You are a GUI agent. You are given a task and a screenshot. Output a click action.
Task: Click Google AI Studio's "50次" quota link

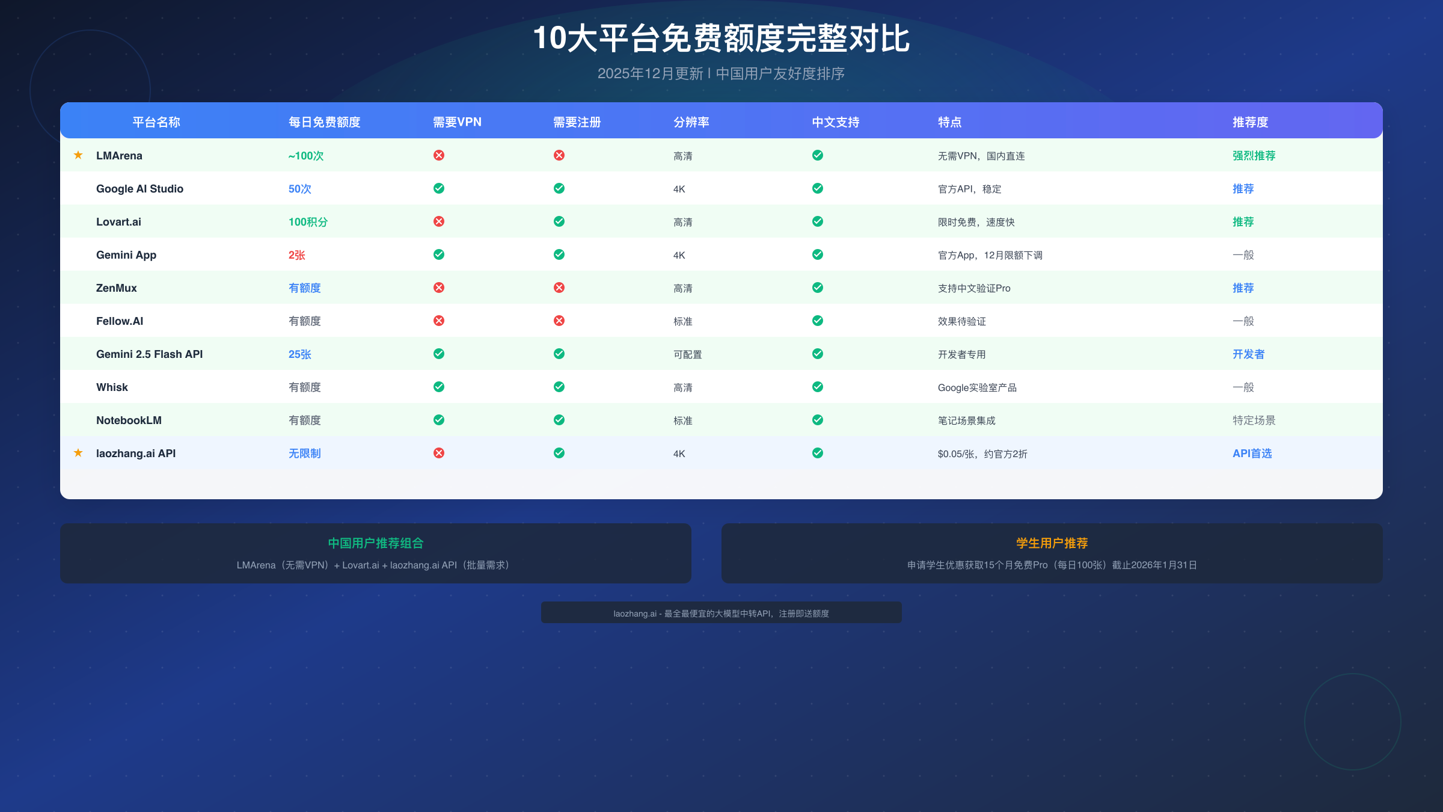pyautogui.click(x=299, y=188)
